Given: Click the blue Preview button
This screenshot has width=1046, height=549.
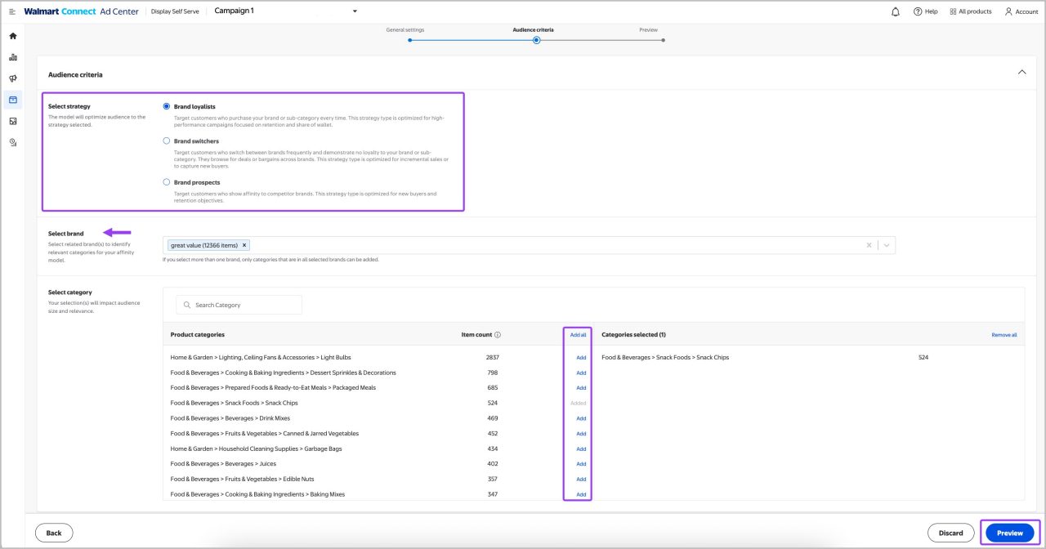Looking at the screenshot, I should (x=1009, y=533).
